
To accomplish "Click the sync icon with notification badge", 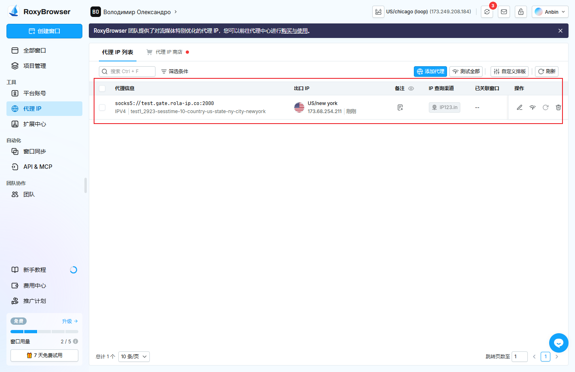I will [x=487, y=12].
